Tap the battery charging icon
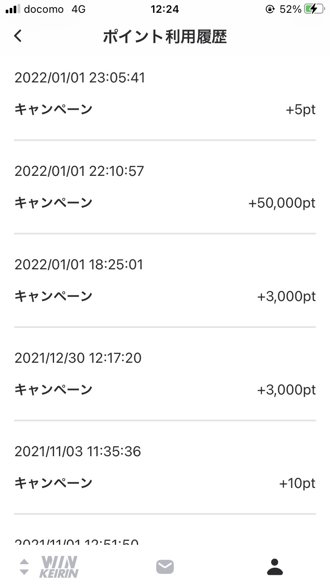Image resolution: width=330 pixels, height=588 pixels. coord(314,9)
